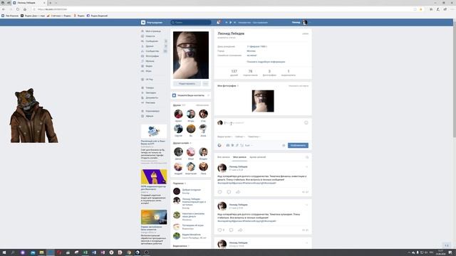Open the photo thumbnail in Мои фотографии
Screen dimensions: 456x256
263,101
